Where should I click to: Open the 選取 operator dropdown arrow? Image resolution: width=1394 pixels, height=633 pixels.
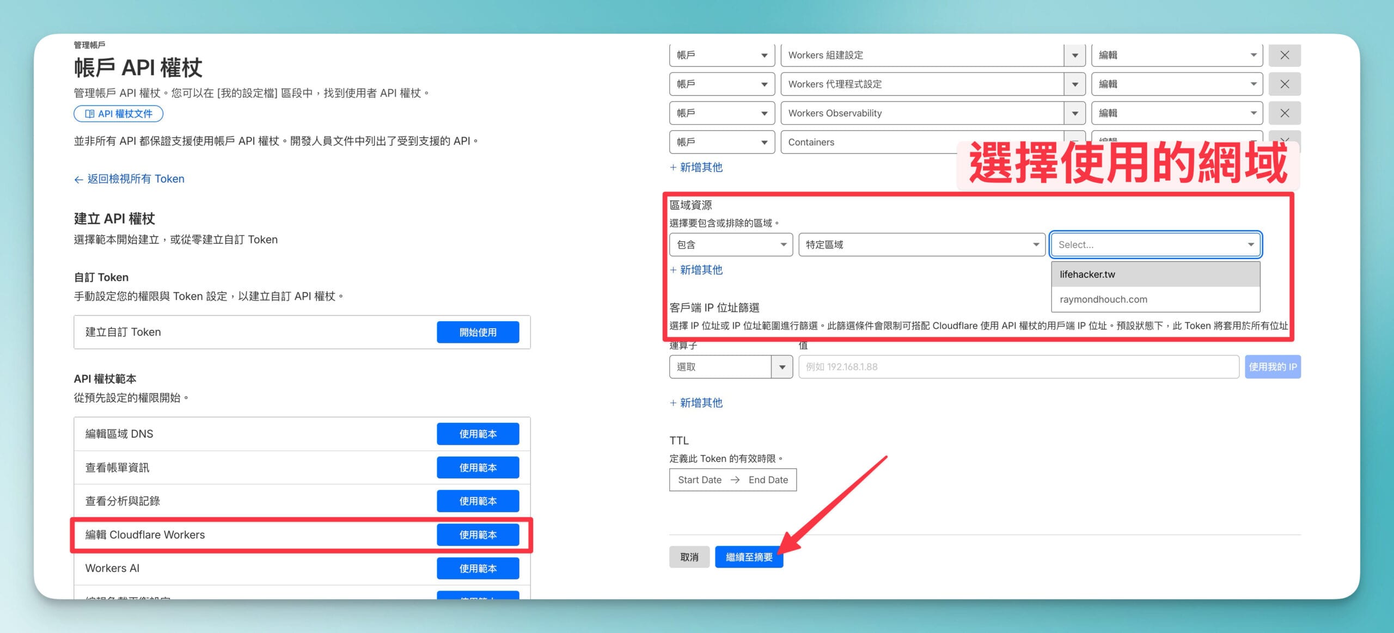(782, 367)
